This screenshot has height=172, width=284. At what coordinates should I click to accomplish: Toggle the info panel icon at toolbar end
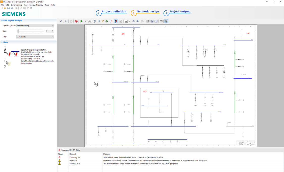pyautogui.click(x=166, y=21)
